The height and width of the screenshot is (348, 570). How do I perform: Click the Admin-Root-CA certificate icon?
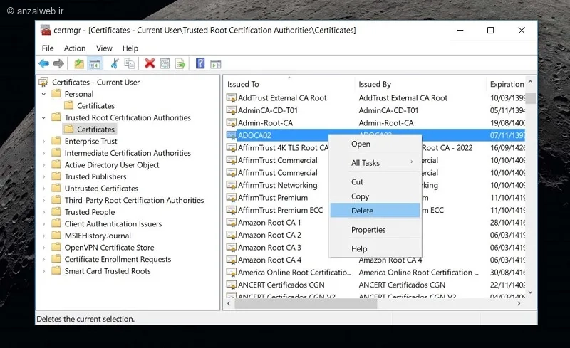pos(231,123)
